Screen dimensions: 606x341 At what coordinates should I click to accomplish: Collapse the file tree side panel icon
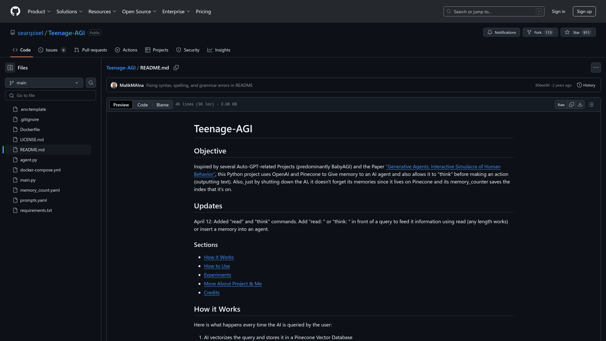pos(10,68)
